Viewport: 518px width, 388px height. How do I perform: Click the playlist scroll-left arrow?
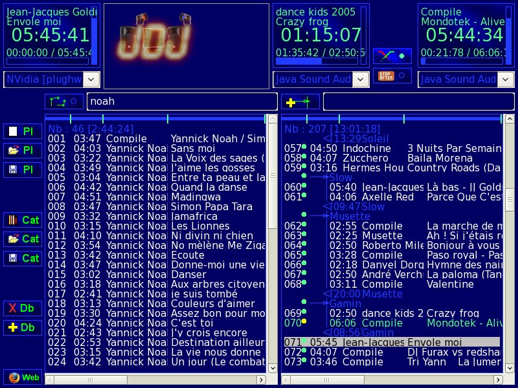[x=286, y=380]
